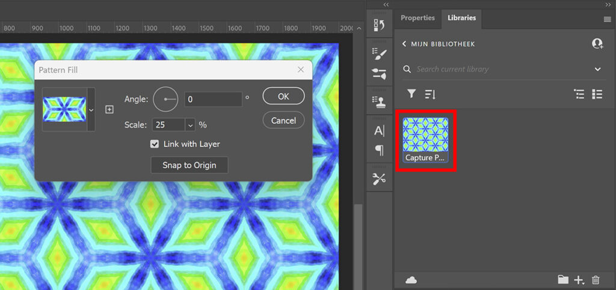Open the Brush Settings panel icon
This screenshot has height=290, width=616.
(x=379, y=53)
